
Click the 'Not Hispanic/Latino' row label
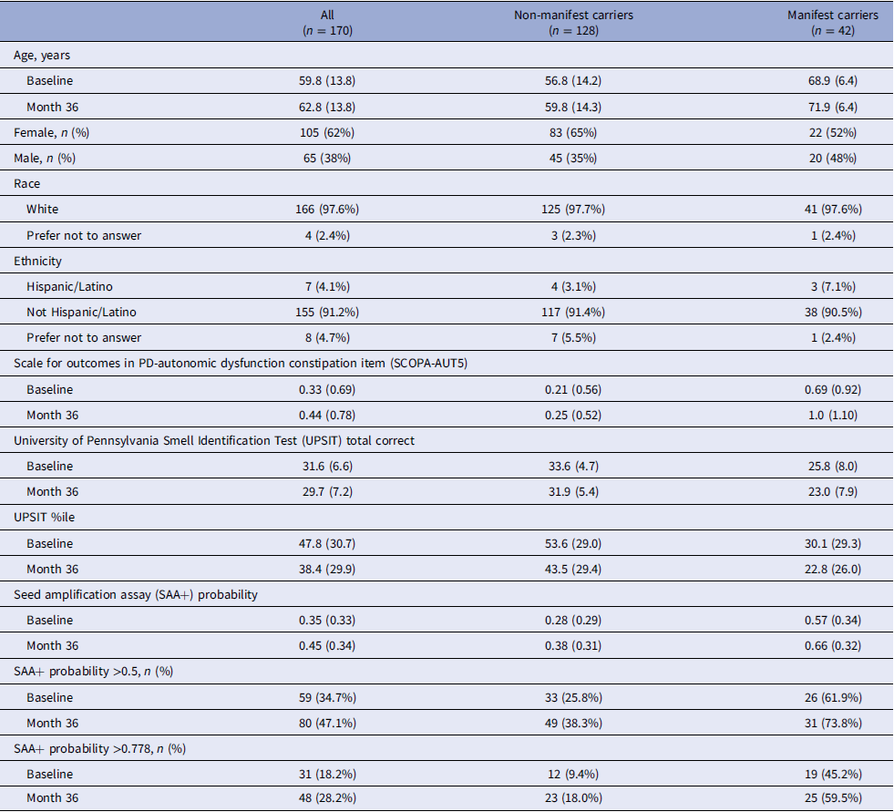coord(81,313)
